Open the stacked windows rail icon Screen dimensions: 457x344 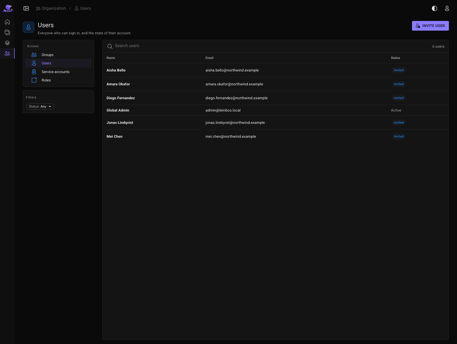(7, 32)
